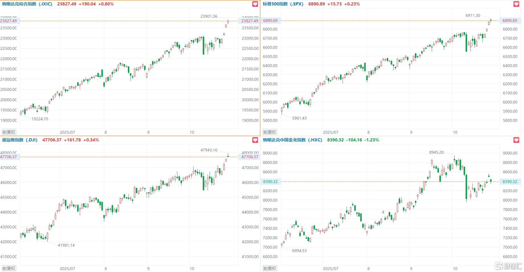The image size is (524, 272).
Task: Open 标普500指数 (.SPX) title link
Action: tap(283, 4)
